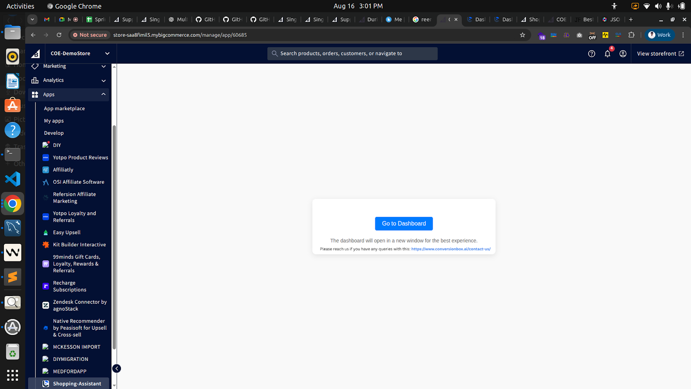Collapse the sidebar with arrow button
691x389 pixels.
pos(117,368)
